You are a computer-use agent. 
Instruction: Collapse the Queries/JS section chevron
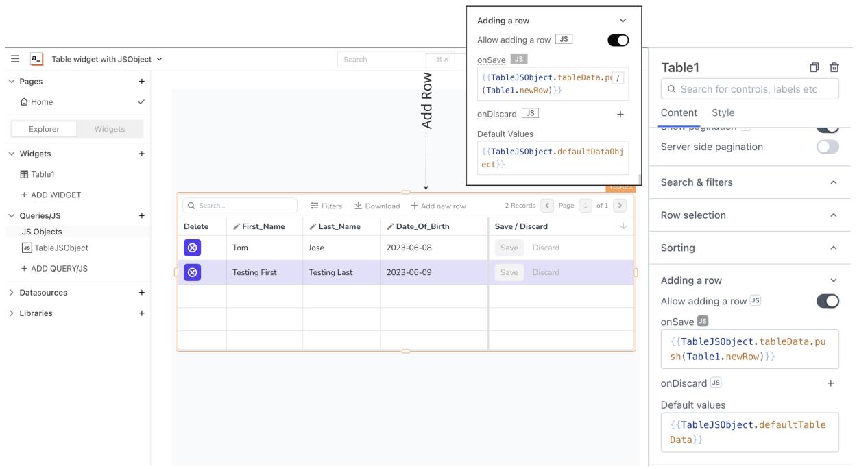point(11,215)
